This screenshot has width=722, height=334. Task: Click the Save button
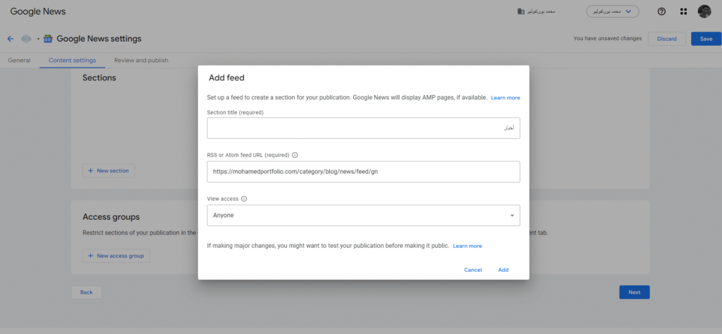[706, 39]
